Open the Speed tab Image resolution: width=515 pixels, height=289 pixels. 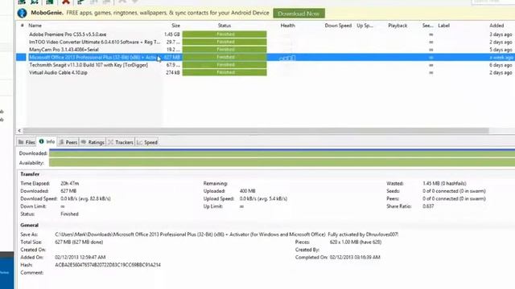click(147, 142)
